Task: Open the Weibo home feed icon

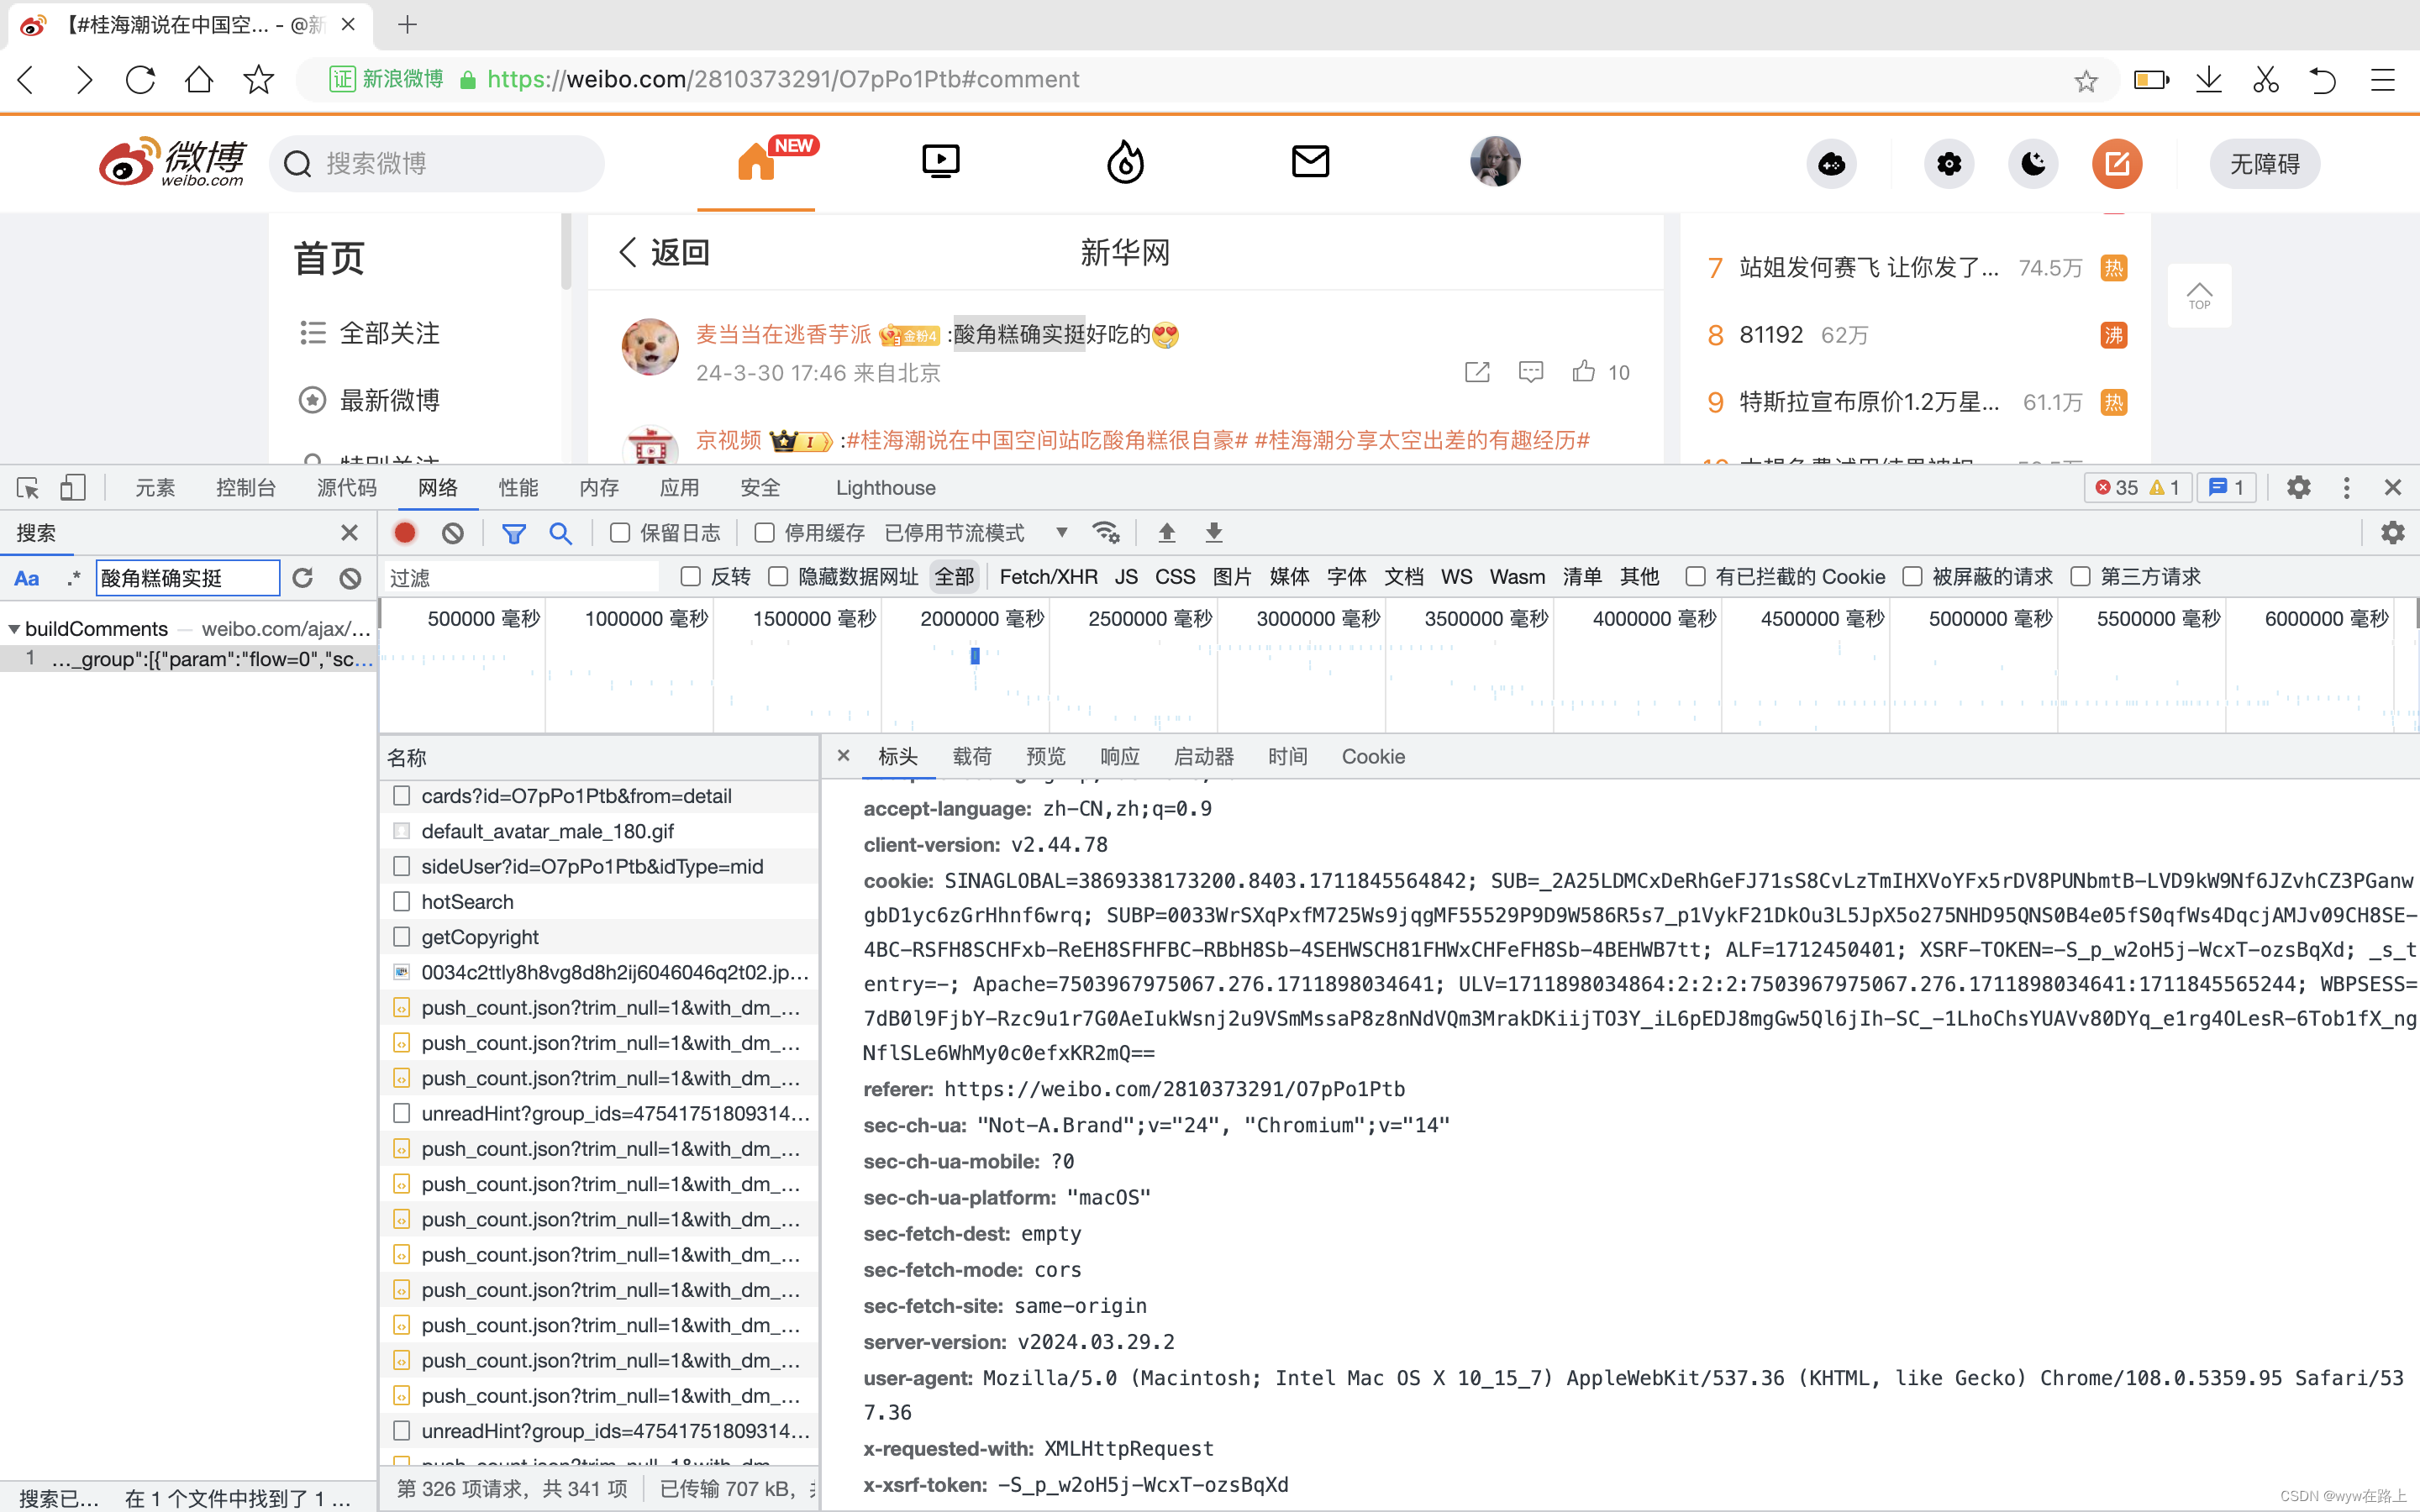Action: tap(757, 162)
